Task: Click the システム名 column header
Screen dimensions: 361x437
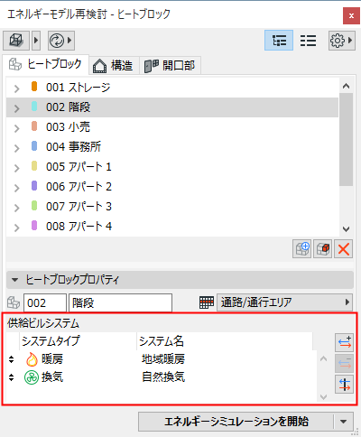Action: (225, 341)
